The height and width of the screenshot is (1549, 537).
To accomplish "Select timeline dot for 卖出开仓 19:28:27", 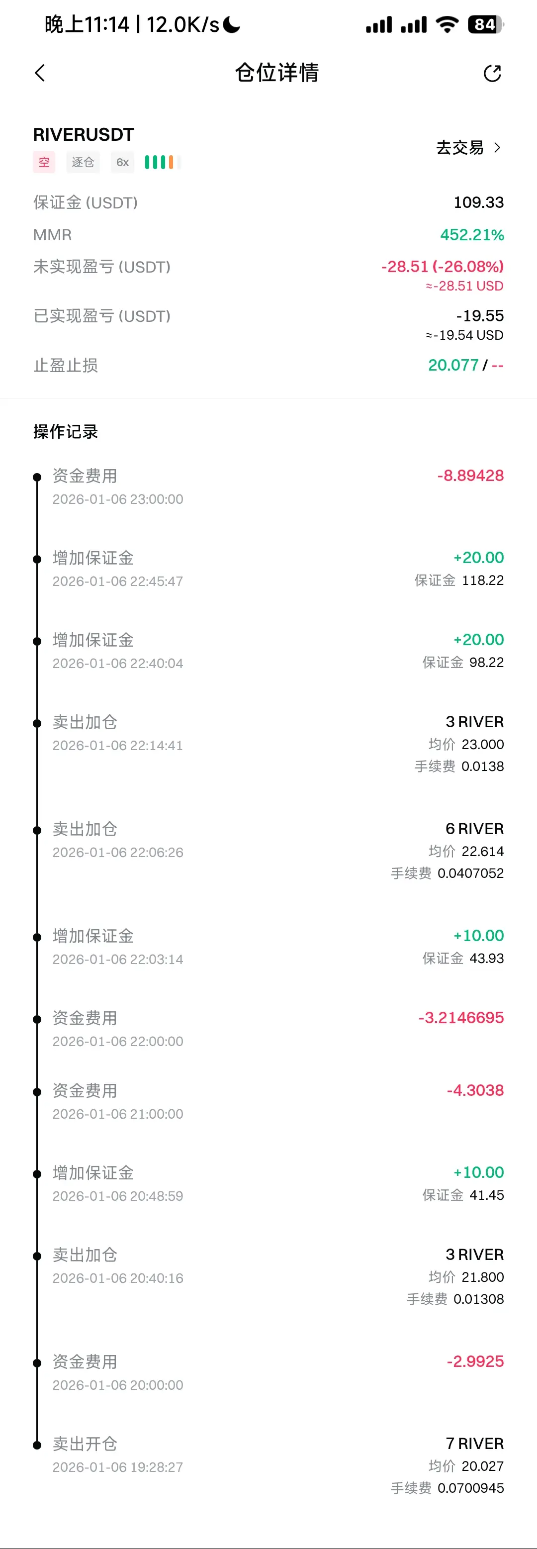I will click(x=37, y=1445).
